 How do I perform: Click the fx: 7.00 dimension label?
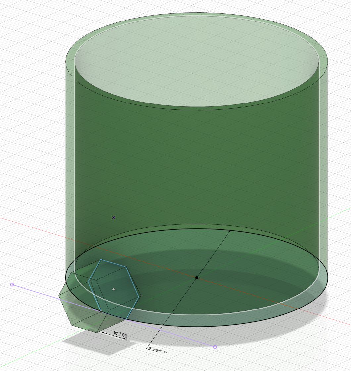coord(120,333)
